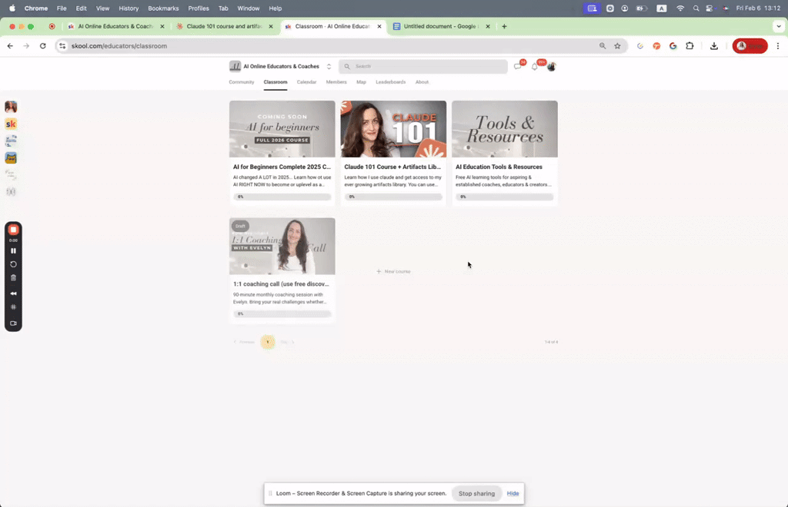Stop the Loom recording with red stop button

13,230
